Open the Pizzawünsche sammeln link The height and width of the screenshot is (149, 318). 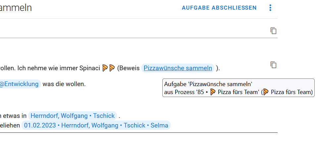click(178, 68)
